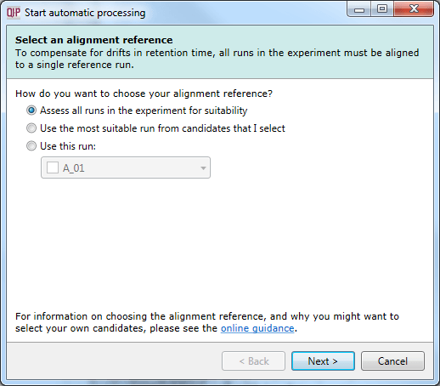Click the Select an alignment reference heading

pos(94,40)
